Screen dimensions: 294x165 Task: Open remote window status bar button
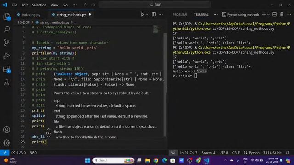click(5, 153)
